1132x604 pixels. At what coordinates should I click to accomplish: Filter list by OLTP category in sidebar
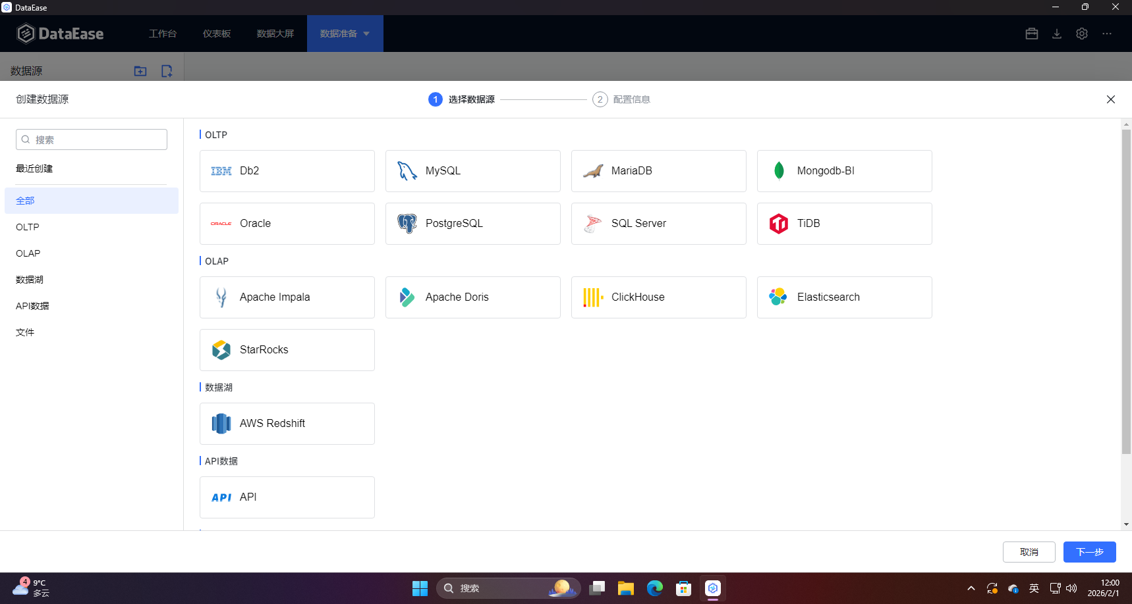click(x=92, y=227)
